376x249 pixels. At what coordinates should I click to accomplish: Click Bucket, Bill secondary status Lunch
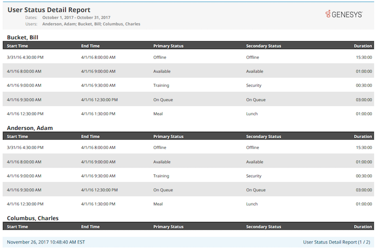point(252,114)
